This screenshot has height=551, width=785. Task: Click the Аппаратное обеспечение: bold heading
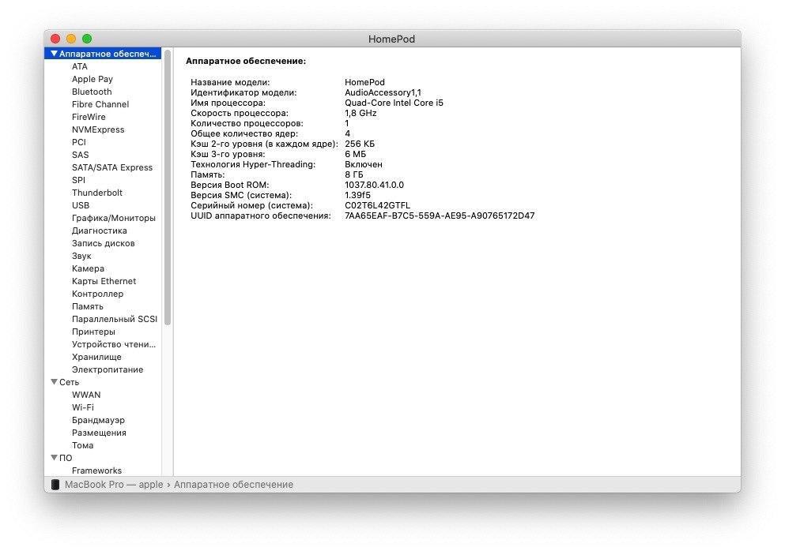(x=246, y=61)
